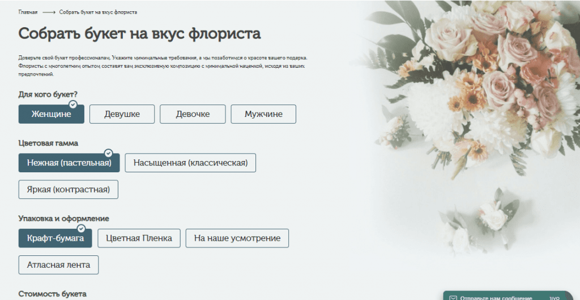Select Насыщенная (классическая) color scheme
The width and height of the screenshot is (580, 300).
point(190,163)
